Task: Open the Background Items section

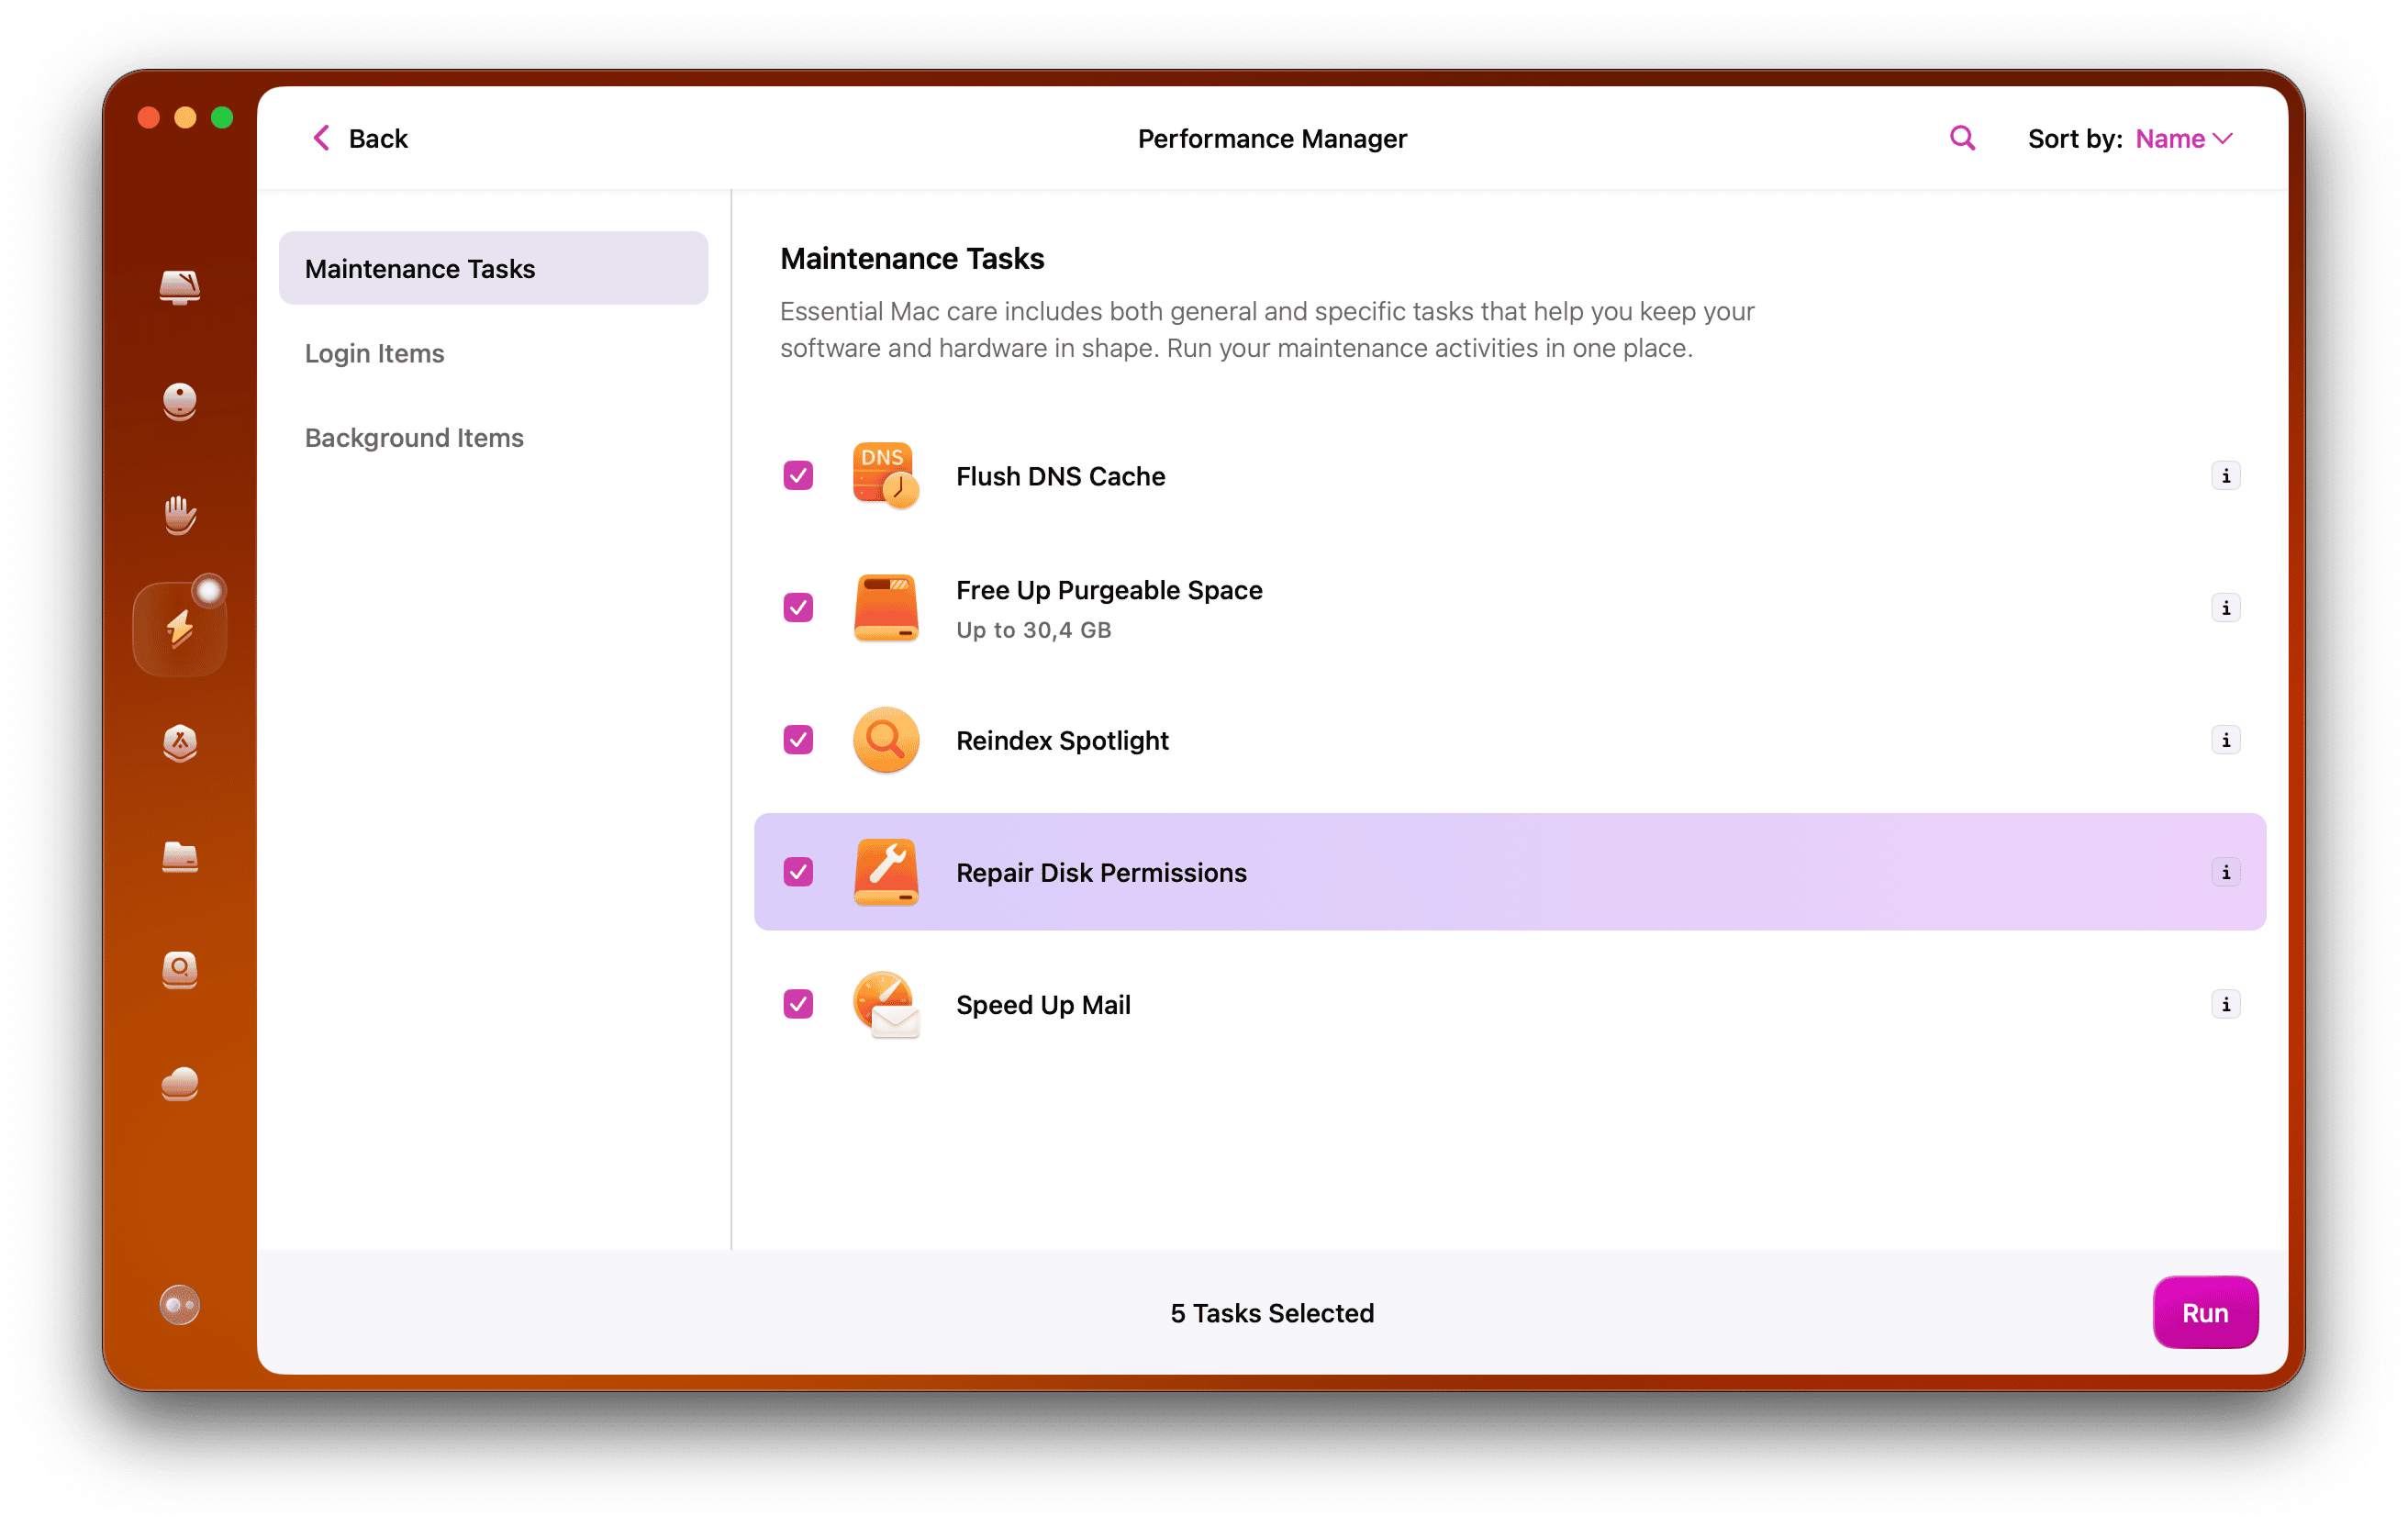Action: (x=414, y=437)
